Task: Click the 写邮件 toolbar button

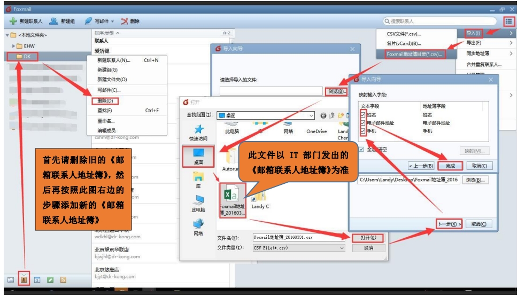Action: click(x=97, y=21)
